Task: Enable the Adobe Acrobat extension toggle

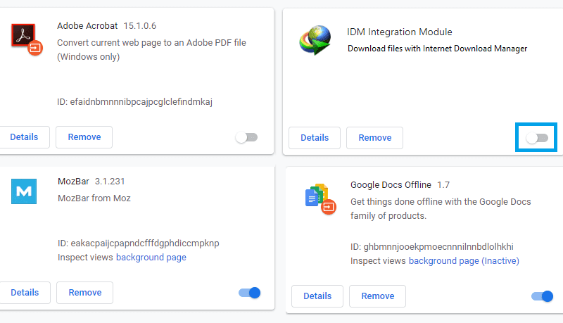Action: click(x=247, y=137)
